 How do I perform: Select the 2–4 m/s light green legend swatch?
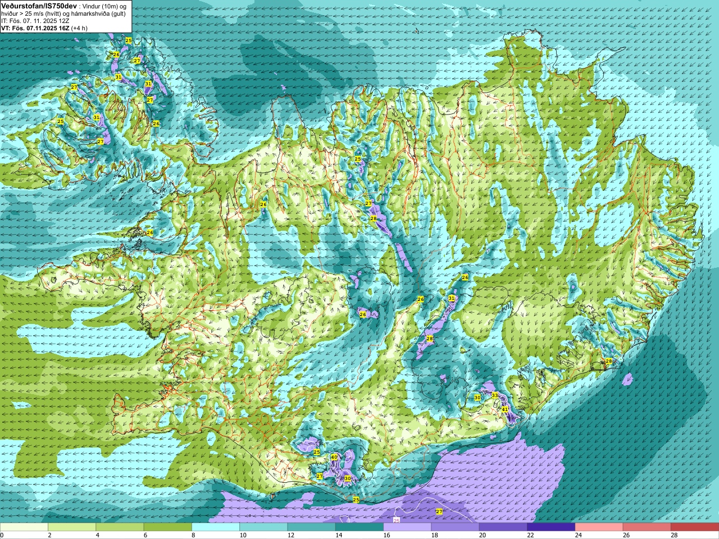point(72,527)
